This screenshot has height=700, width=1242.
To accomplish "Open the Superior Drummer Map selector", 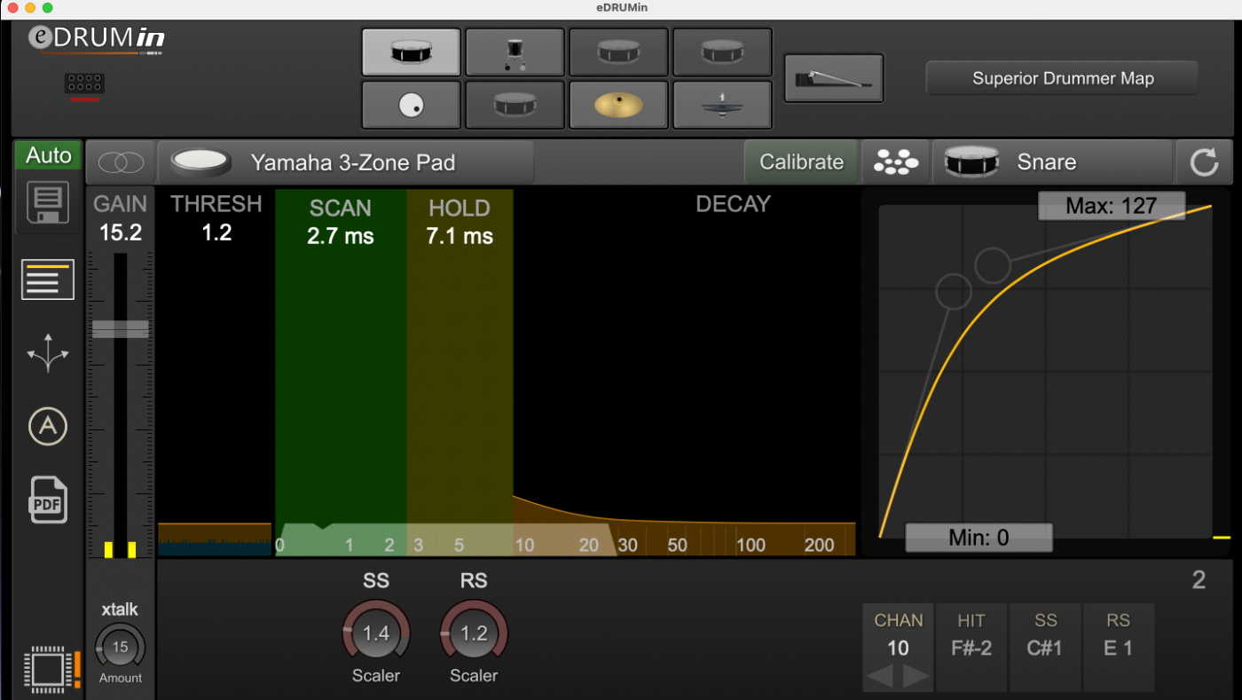I will (1062, 78).
